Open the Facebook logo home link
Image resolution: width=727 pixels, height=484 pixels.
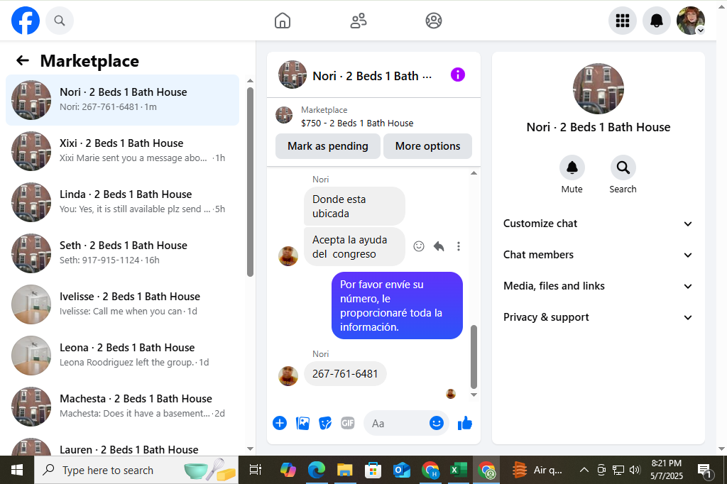26,21
